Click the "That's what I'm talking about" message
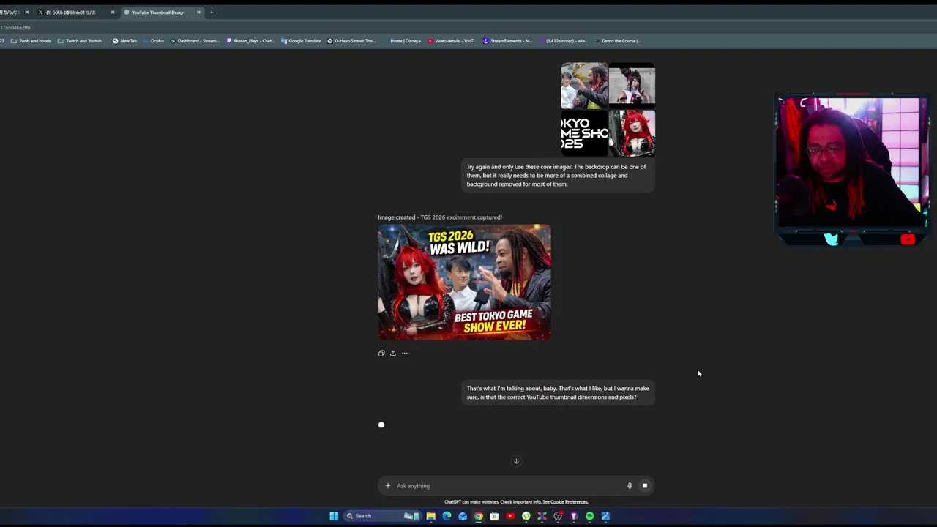This screenshot has height=527, width=937. 558,393
